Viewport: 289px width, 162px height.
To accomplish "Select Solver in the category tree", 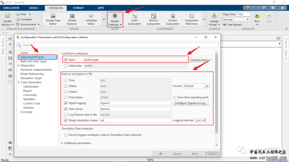I will [24, 53].
